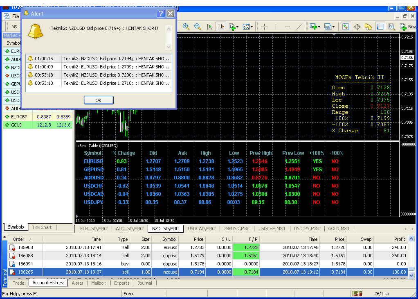The width and height of the screenshot is (418, 299).
Task: Click the connection status 26/1 kb indicator
Action: [382, 294]
